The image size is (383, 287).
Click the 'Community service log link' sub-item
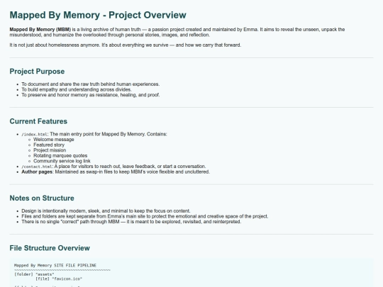click(62, 161)
